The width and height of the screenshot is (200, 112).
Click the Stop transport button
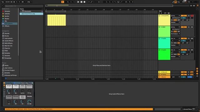[81, 2]
